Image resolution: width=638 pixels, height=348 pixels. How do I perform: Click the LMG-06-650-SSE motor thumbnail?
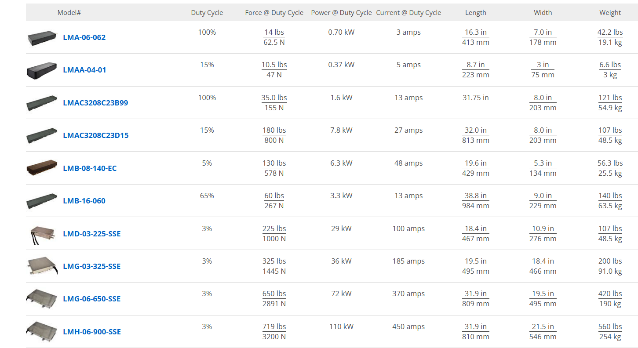(x=42, y=299)
